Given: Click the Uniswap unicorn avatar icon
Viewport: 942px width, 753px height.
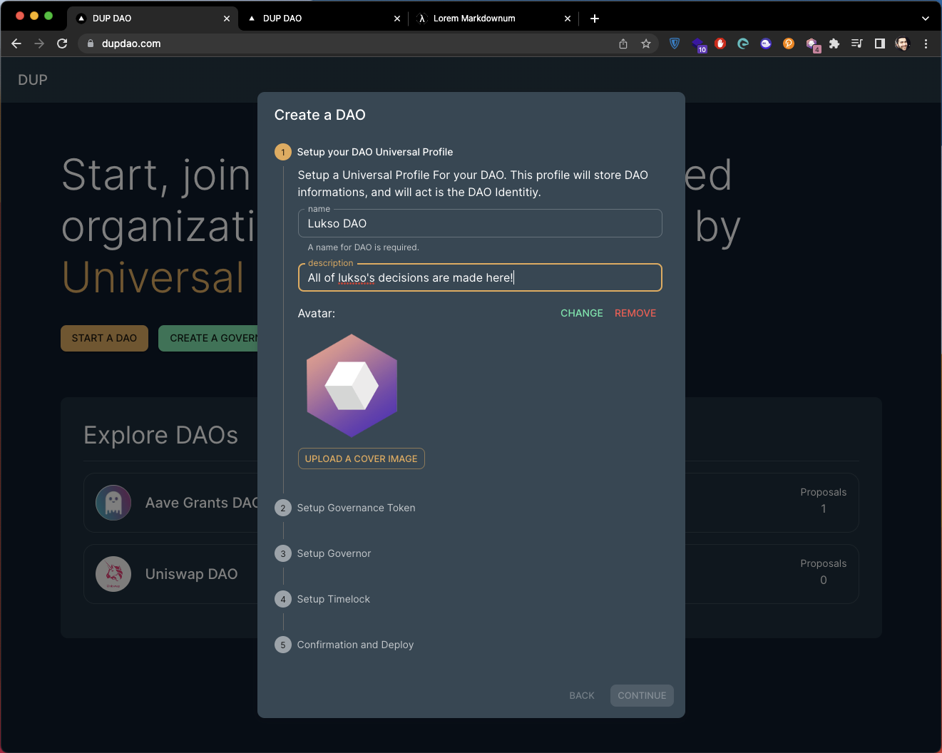Looking at the screenshot, I should [113, 574].
